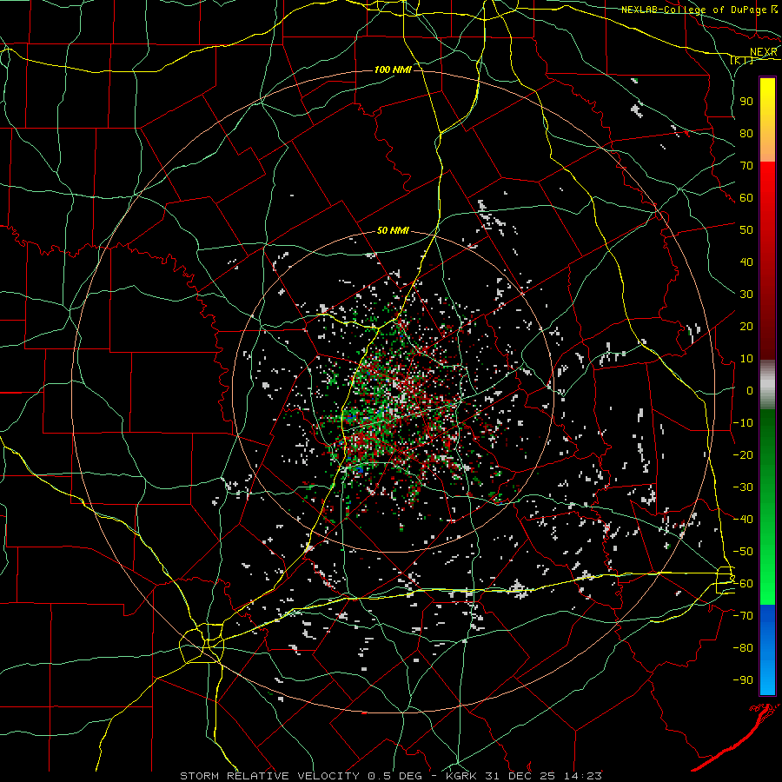This screenshot has width=782, height=782.
Task: Click the 40 value on the velocity scale
Action: click(x=746, y=262)
